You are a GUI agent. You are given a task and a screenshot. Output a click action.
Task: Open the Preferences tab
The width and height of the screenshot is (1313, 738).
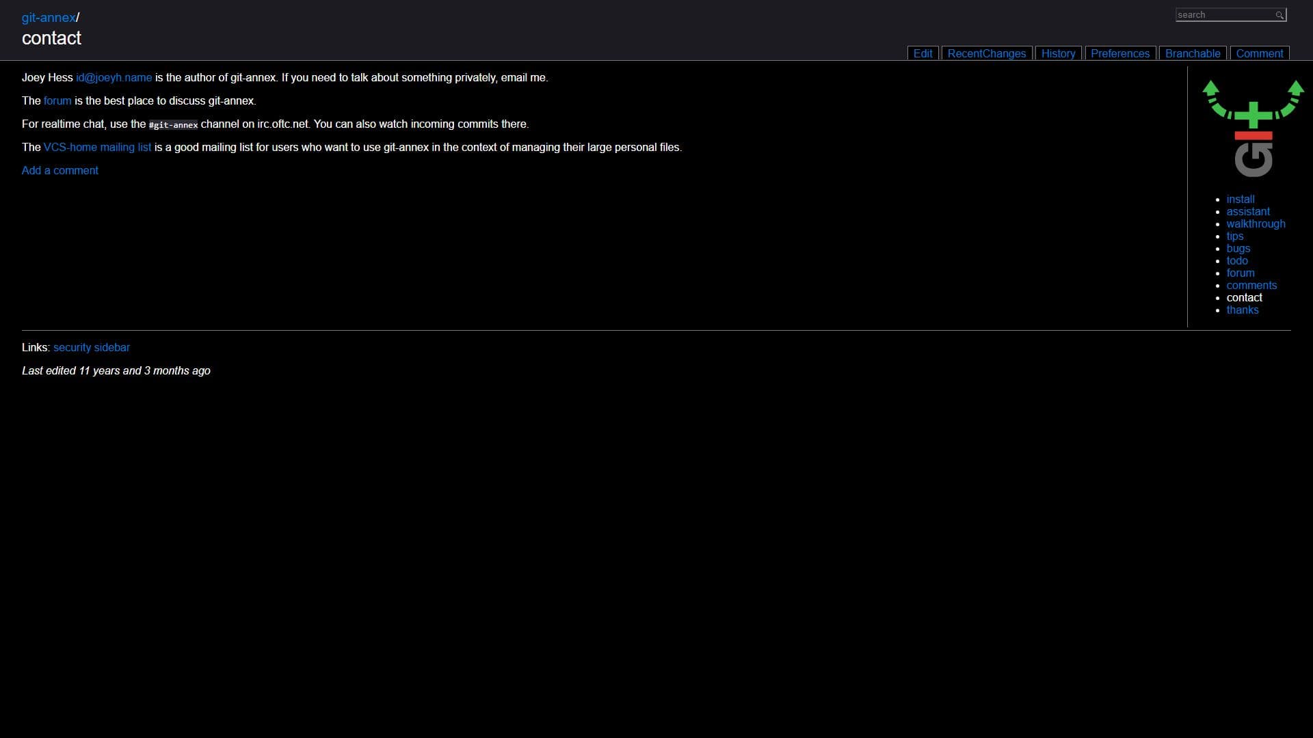[x=1120, y=53]
